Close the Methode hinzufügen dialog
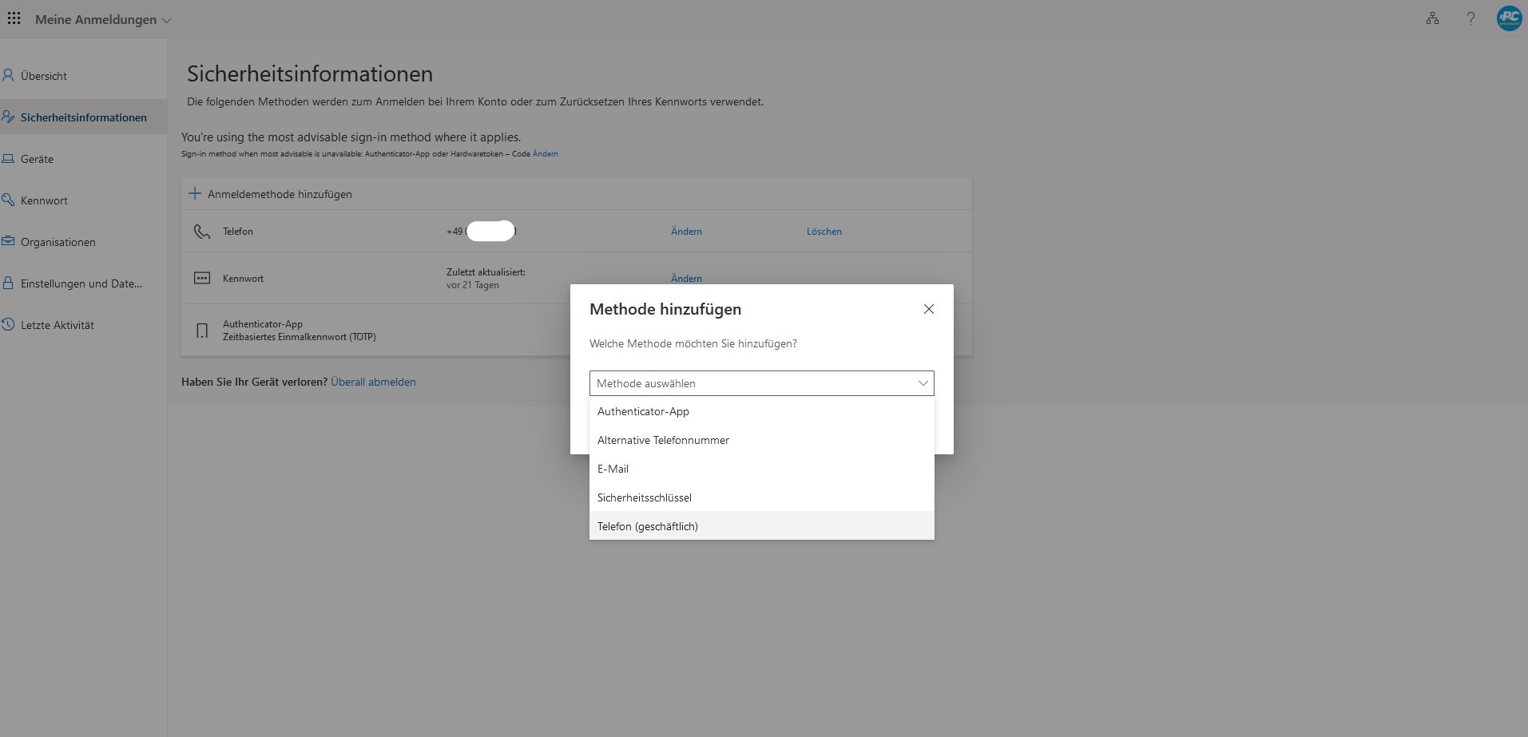 click(x=928, y=309)
